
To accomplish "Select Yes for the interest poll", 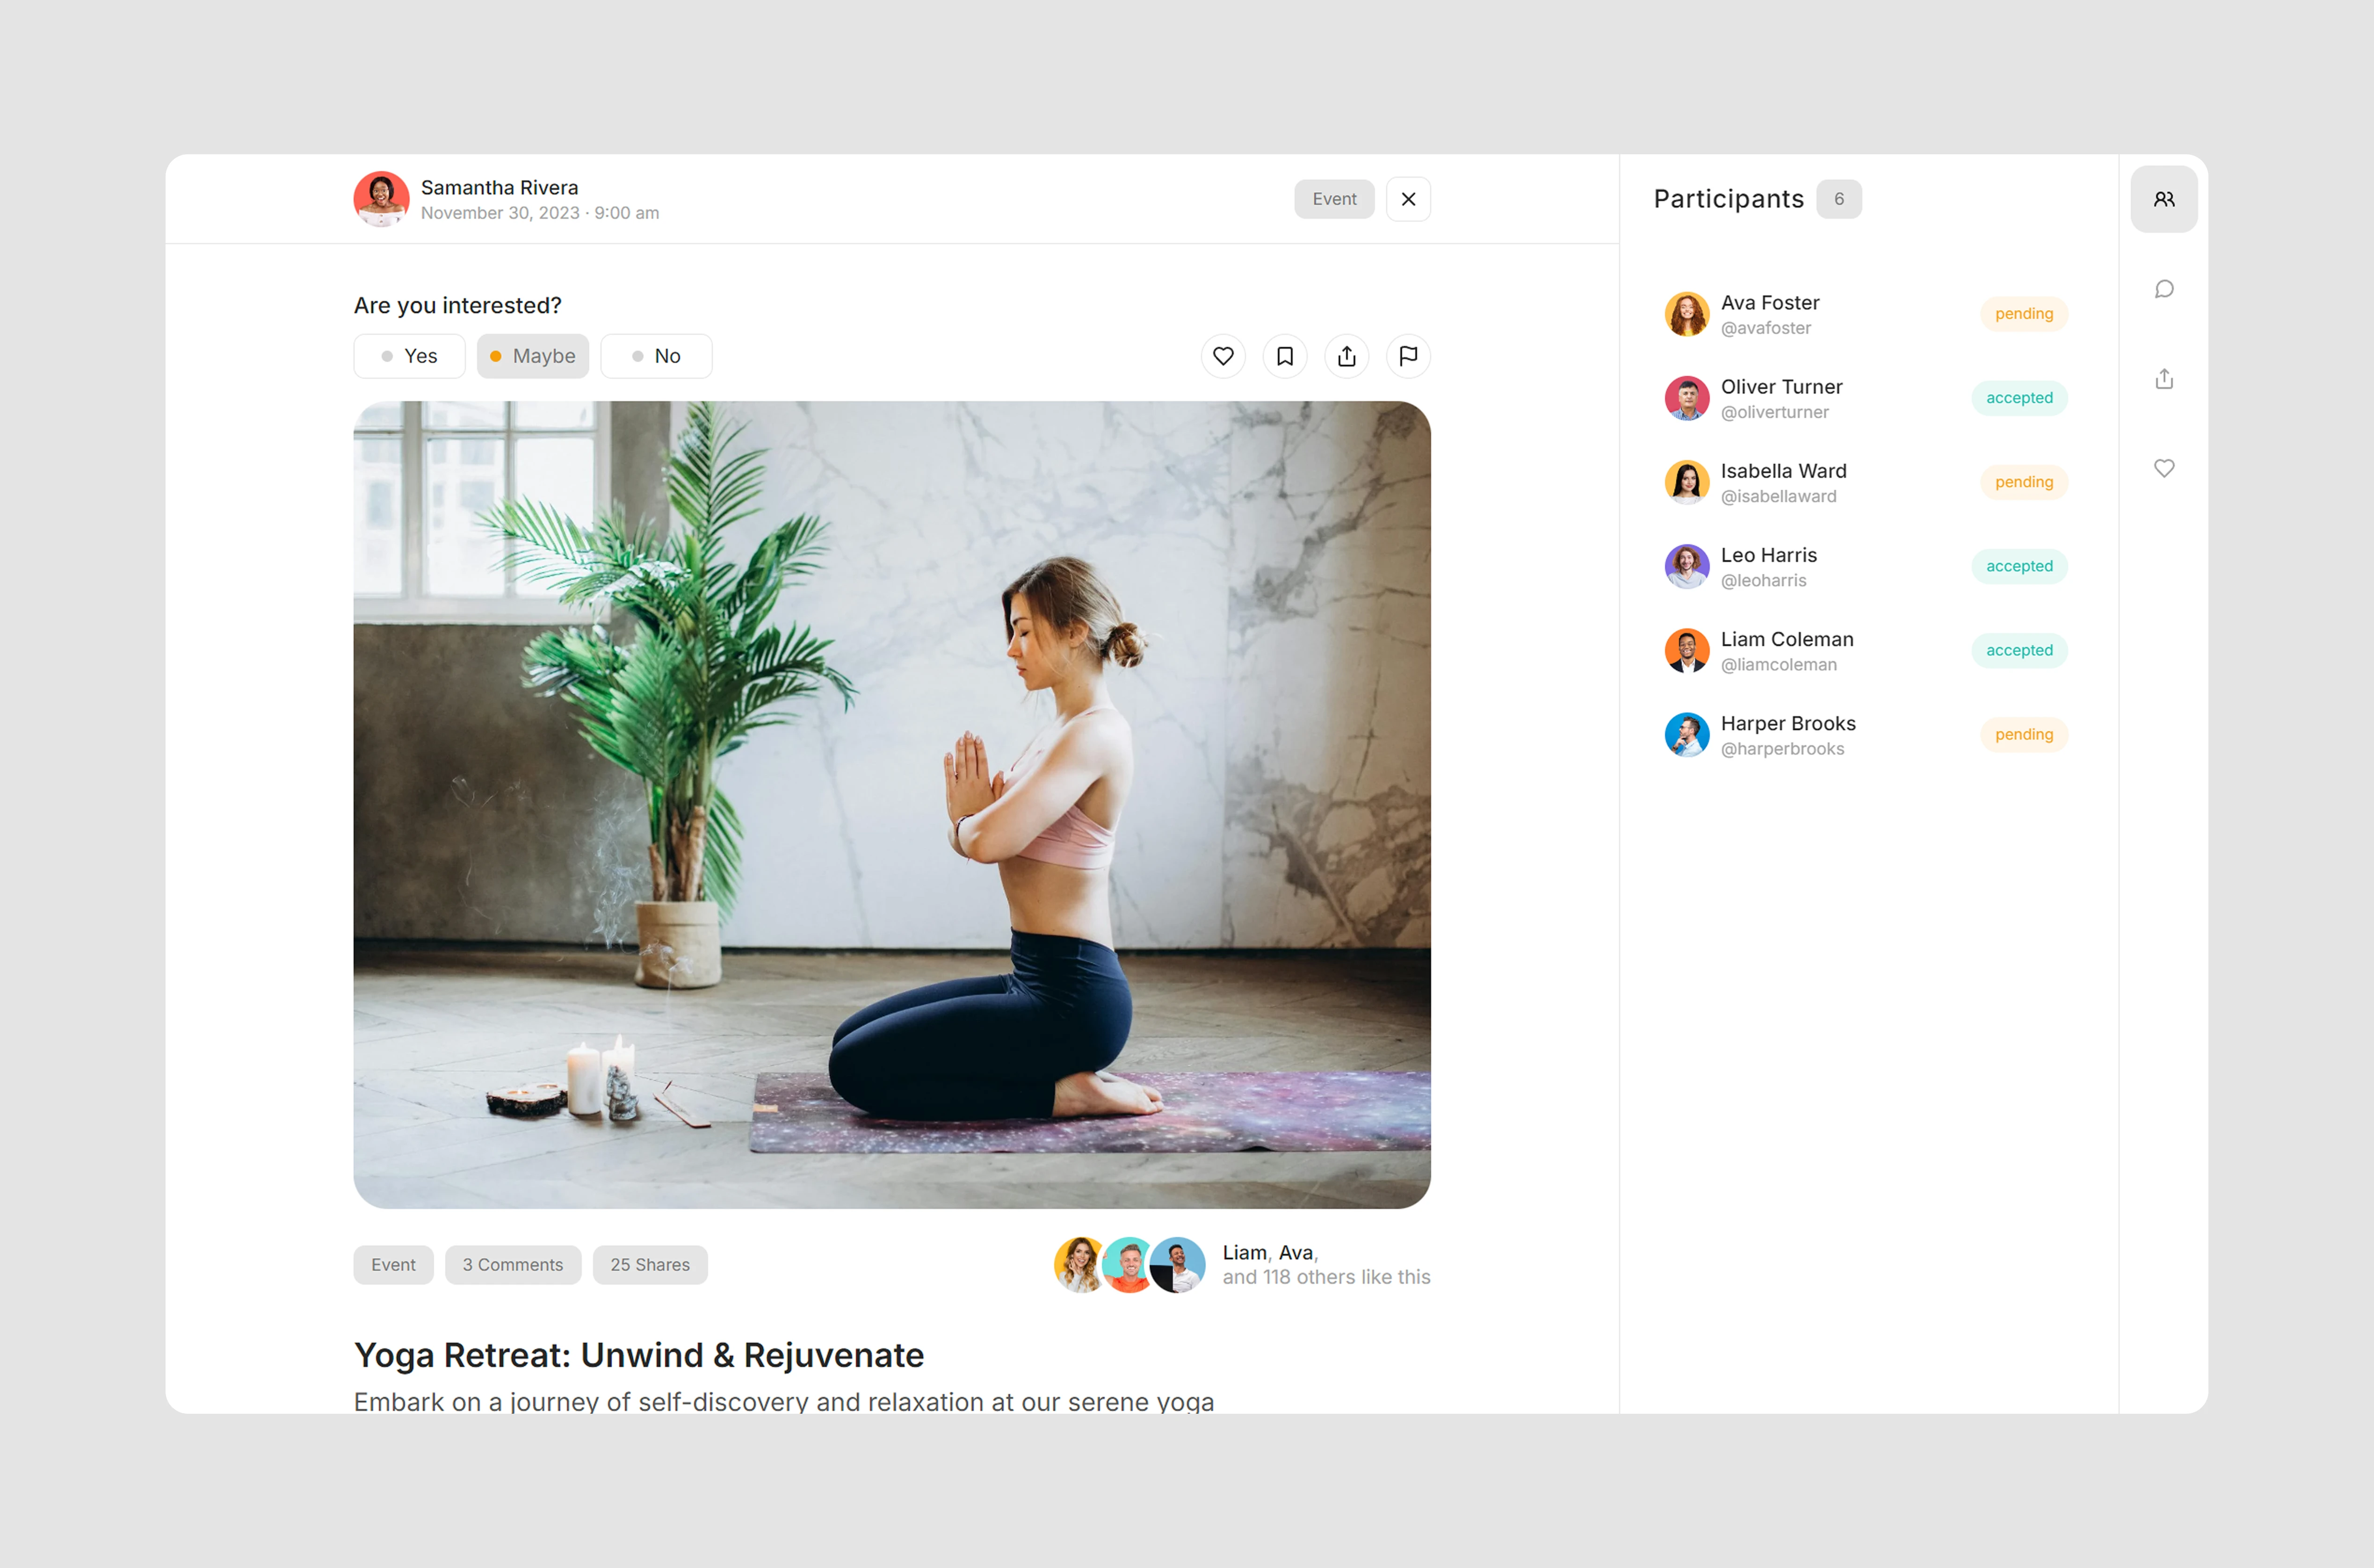I will [409, 356].
